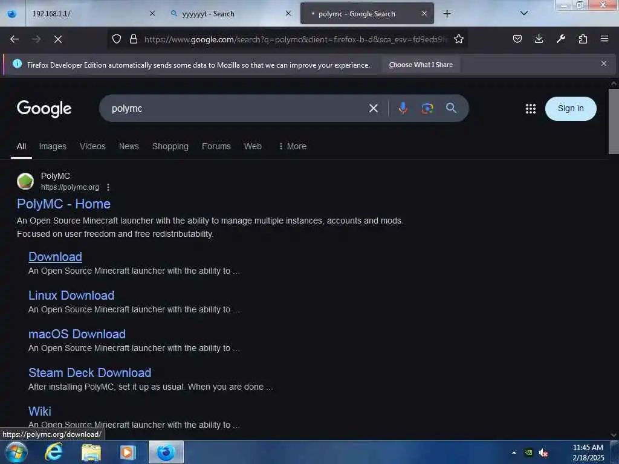Viewport: 619px width, 464px height.
Task: Open the Linux Download sitelink
Action: (x=71, y=295)
